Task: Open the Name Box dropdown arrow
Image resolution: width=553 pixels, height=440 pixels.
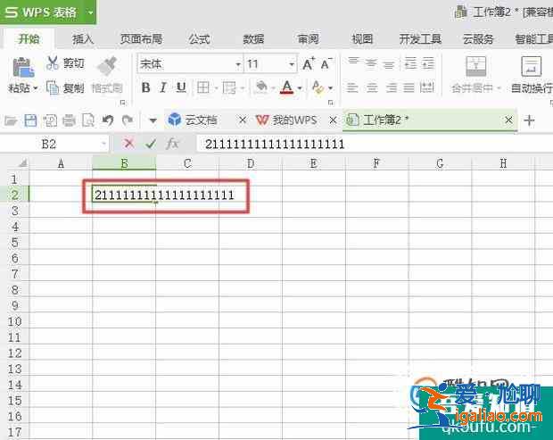Action: (x=103, y=144)
